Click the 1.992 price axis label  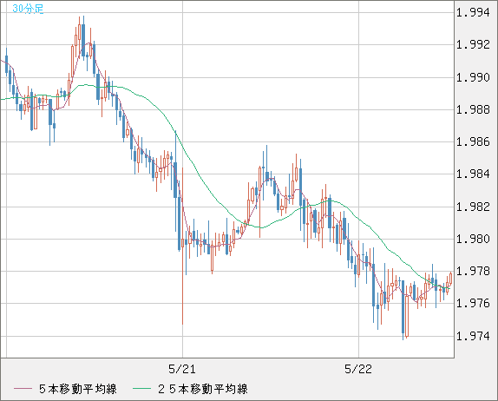[473, 45]
